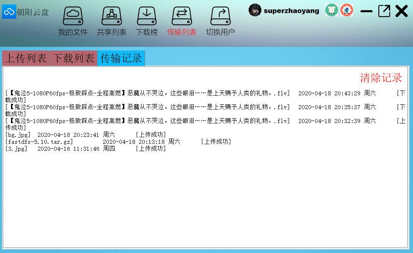This screenshot has height=253, width=413.
Task: Switch to 上传列表 upload list tab
Action: tap(26, 58)
